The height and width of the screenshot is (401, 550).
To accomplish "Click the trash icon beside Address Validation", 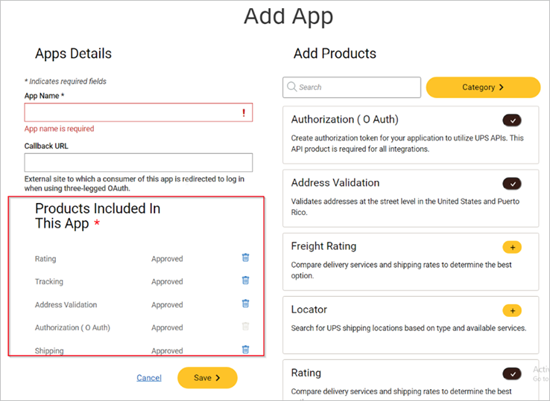I will pos(245,304).
